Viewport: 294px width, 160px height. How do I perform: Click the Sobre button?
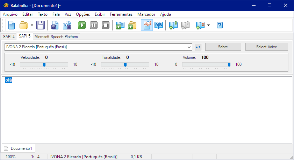click(223, 47)
